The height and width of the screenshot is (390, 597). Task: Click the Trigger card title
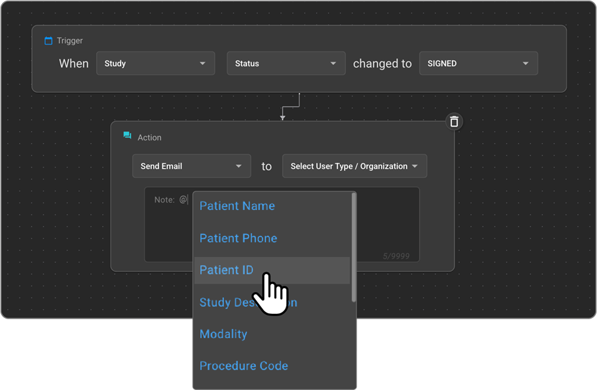[x=70, y=41]
